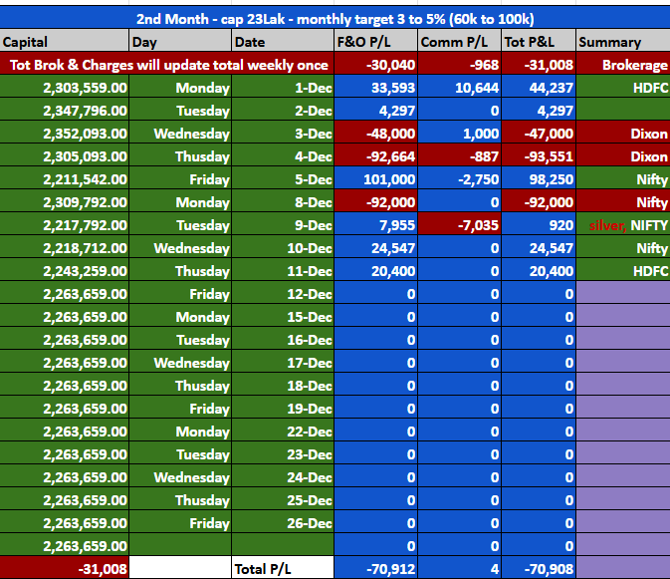Select Comm P/L value -2,750
Screen dimensions: 670x579
(x=459, y=179)
